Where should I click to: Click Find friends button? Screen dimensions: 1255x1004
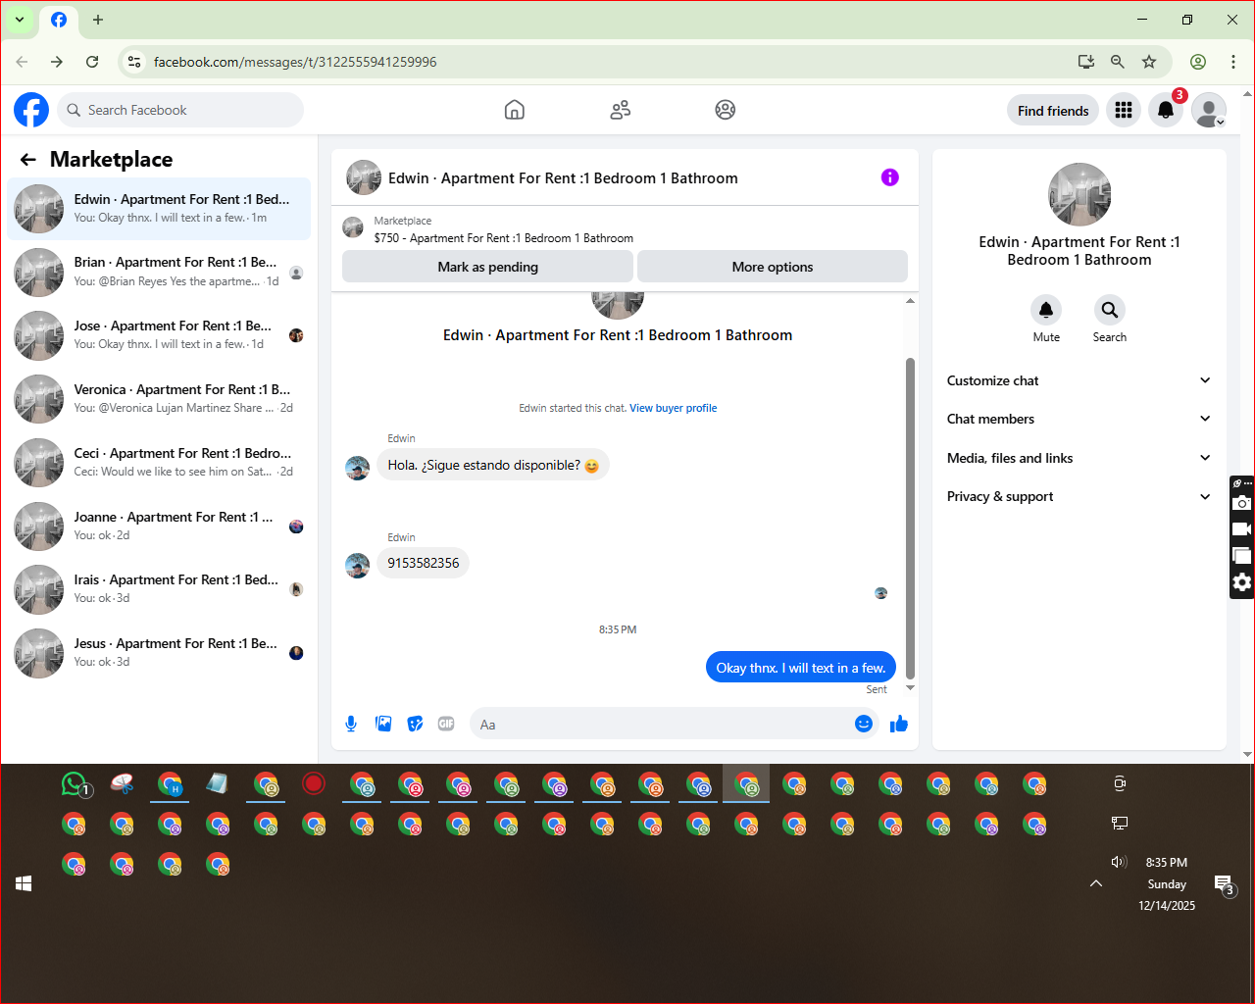pos(1053,110)
